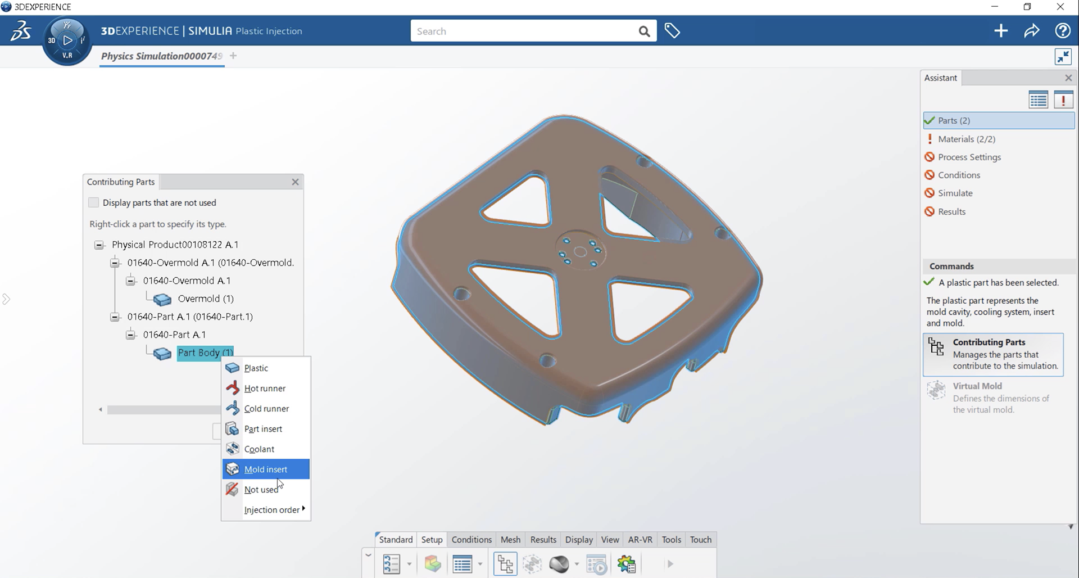The width and height of the screenshot is (1079, 578).
Task: Select Conditions assistant step
Action: click(999, 175)
